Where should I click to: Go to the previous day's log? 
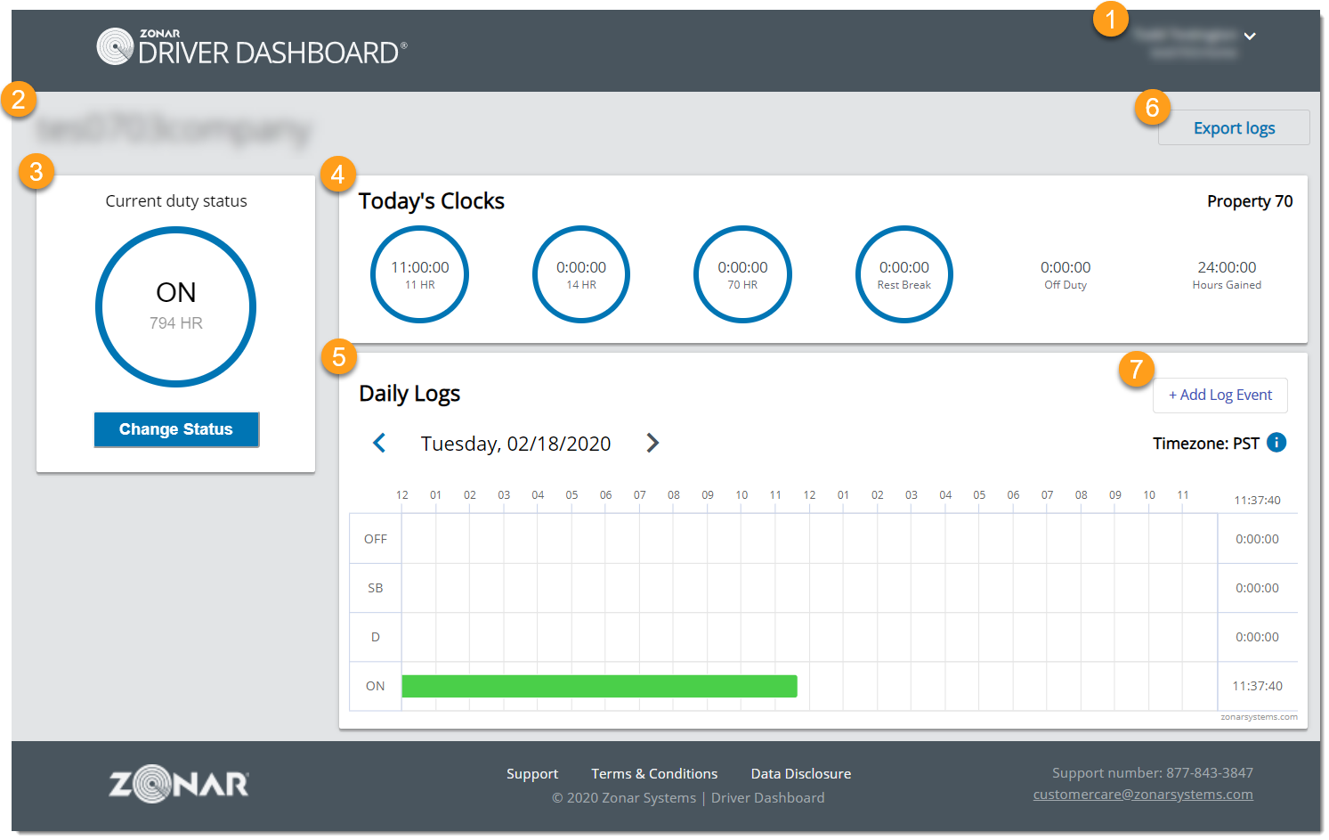pos(379,443)
